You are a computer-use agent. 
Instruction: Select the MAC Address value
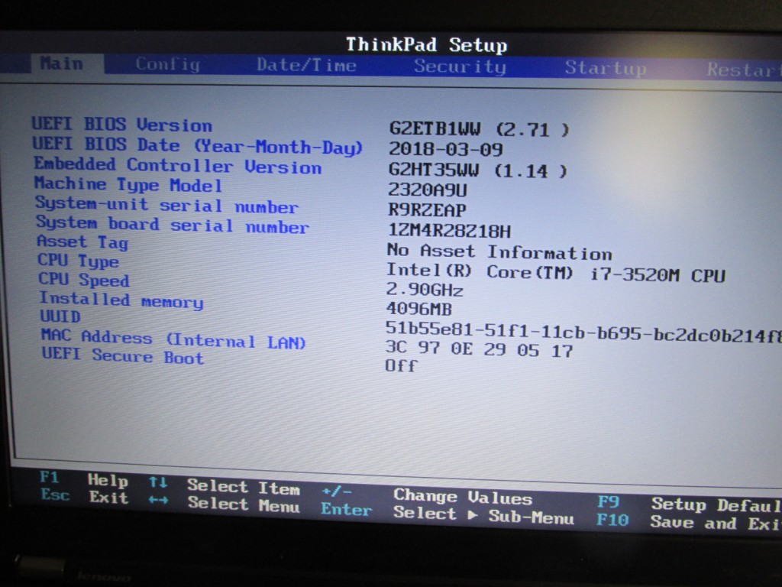479,350
